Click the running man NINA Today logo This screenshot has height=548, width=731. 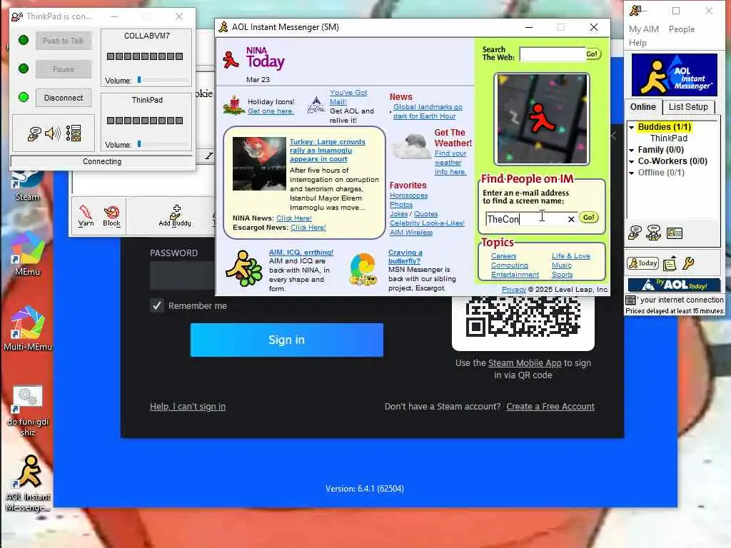click(231, 60)
